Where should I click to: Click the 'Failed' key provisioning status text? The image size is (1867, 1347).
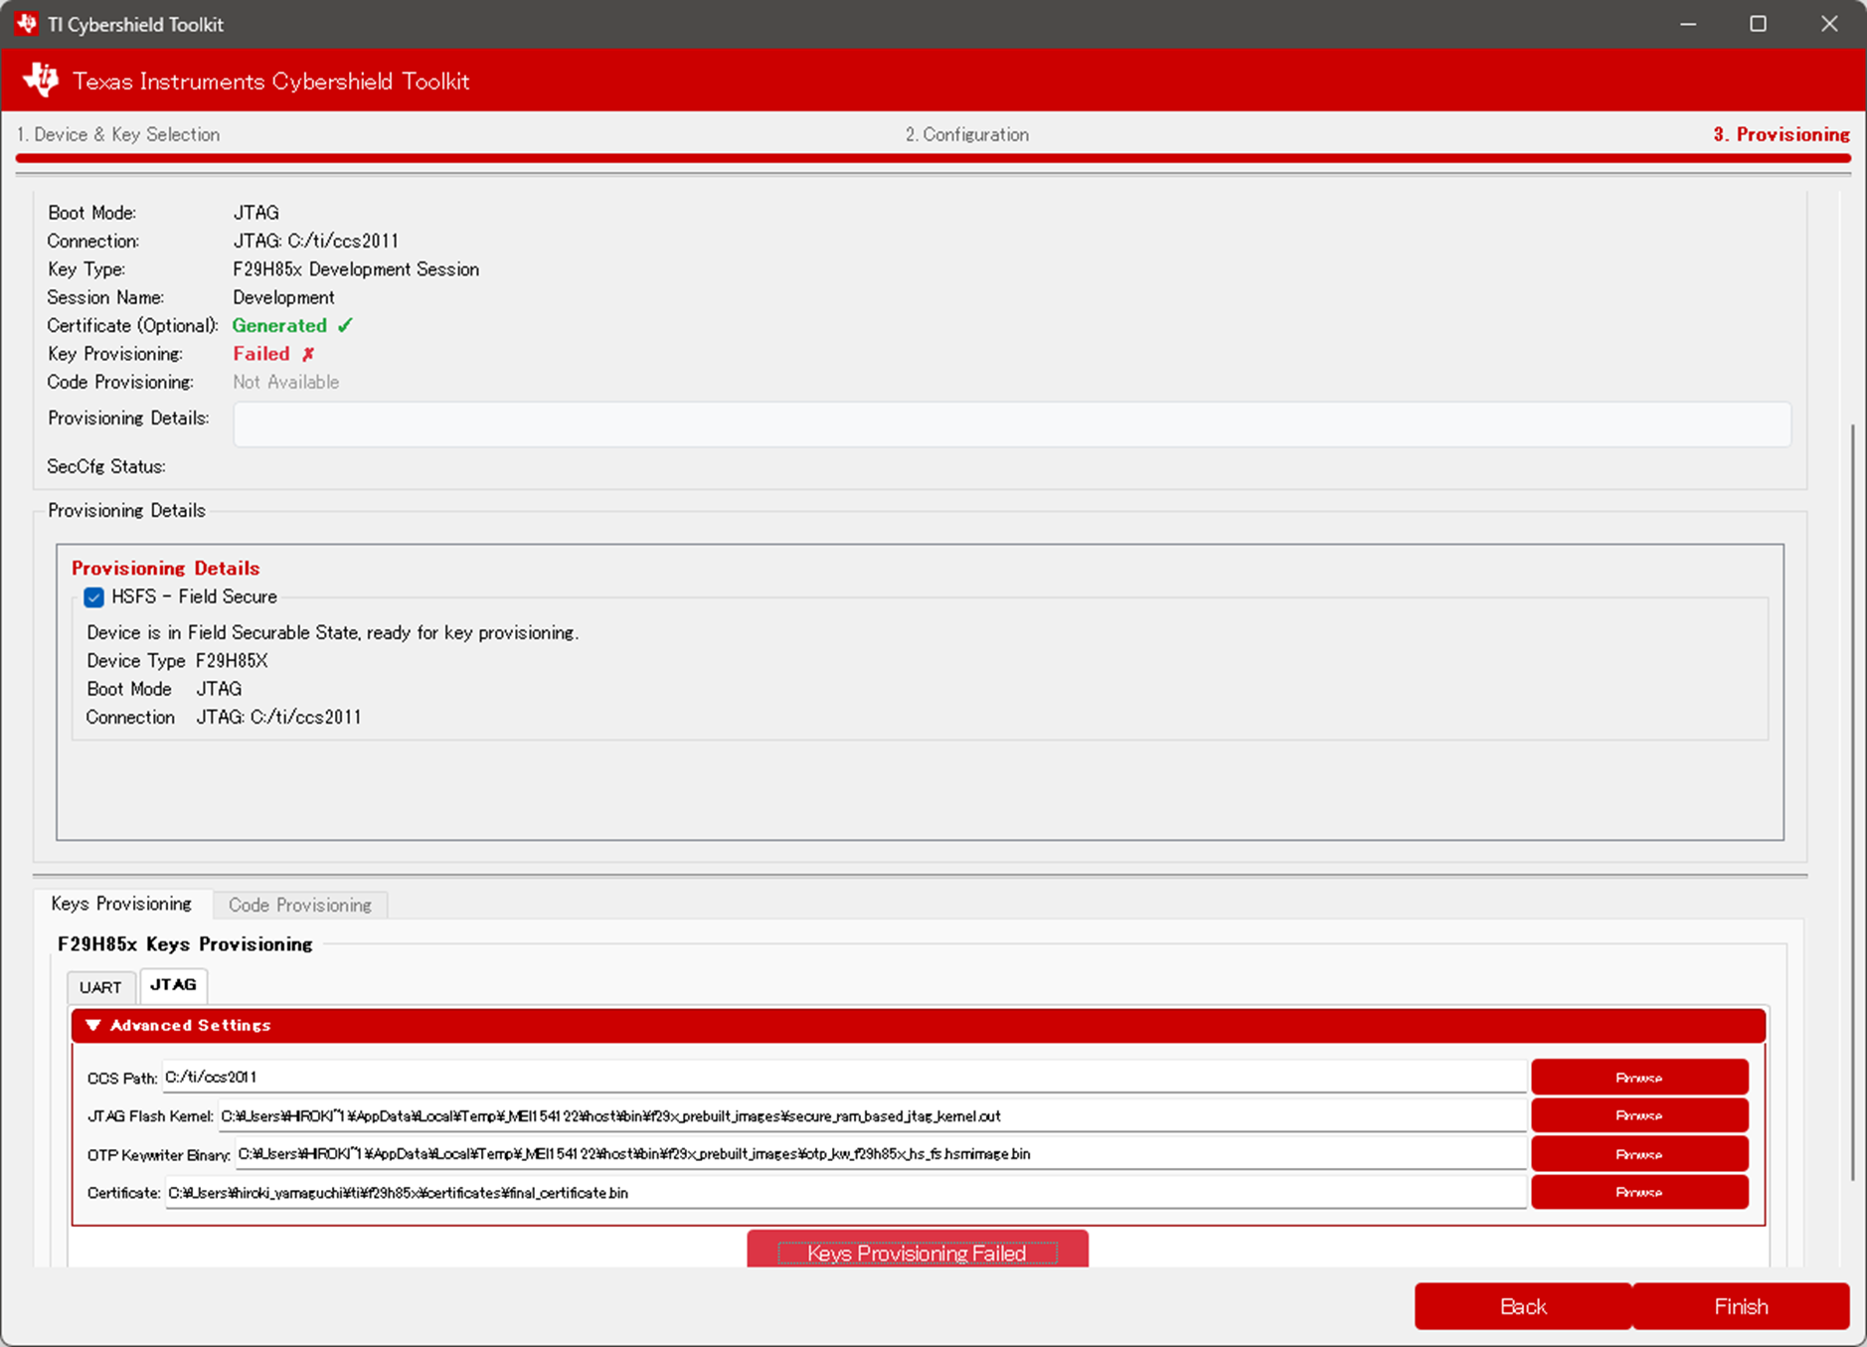coord(261,354)
